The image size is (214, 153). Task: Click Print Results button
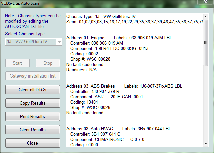[33, 116]
